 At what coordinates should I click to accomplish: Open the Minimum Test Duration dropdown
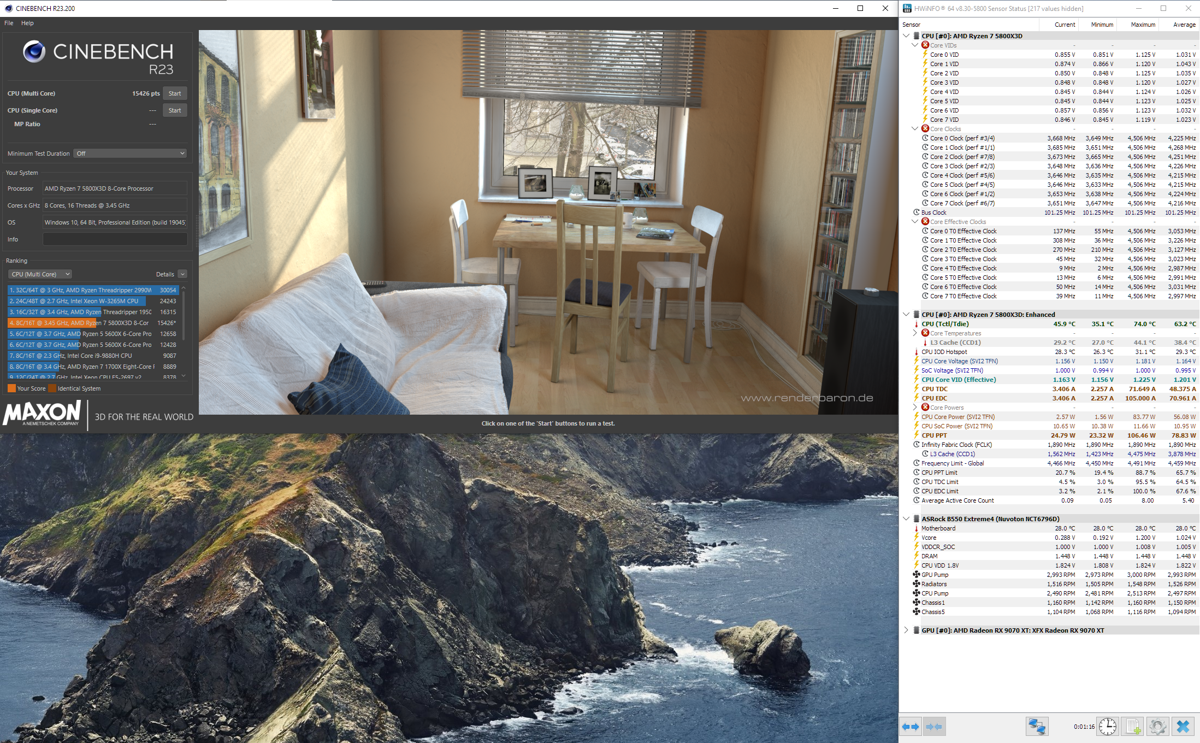[131, 154]
